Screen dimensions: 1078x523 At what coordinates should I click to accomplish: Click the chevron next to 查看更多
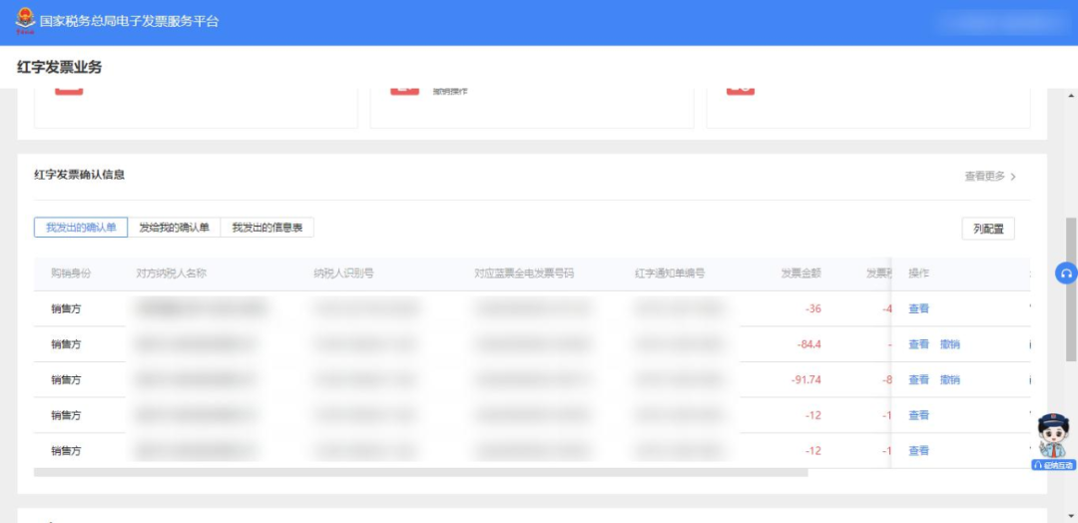1013,177
